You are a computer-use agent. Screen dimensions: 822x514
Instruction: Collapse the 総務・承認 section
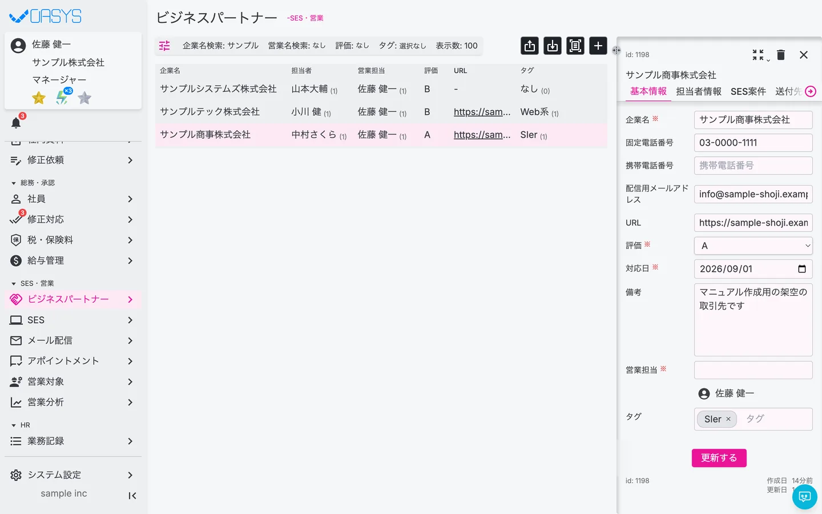pyautogui.click(x=33, y=183)
